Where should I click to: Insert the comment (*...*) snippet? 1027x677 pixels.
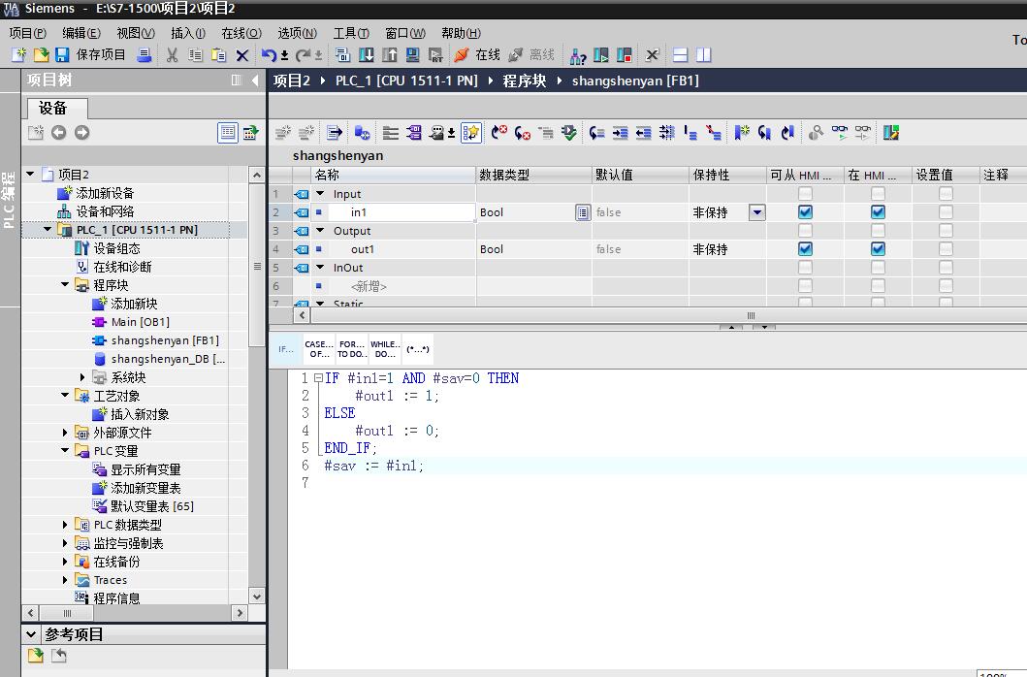pyautogui.click(x=418, y=349)
